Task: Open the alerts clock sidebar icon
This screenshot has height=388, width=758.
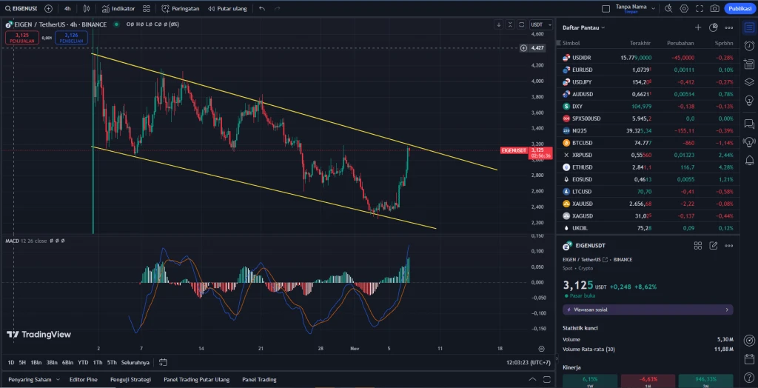Action: pyautogui.click(x=749, y=46)
